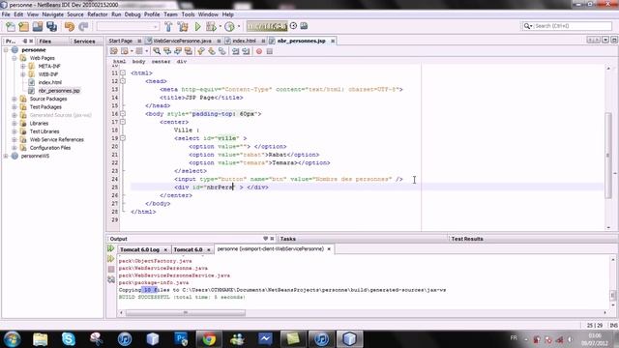Screen dimensions: 619x348
Task: Select Configuration Files in project tree
Action: coord(50,148)
